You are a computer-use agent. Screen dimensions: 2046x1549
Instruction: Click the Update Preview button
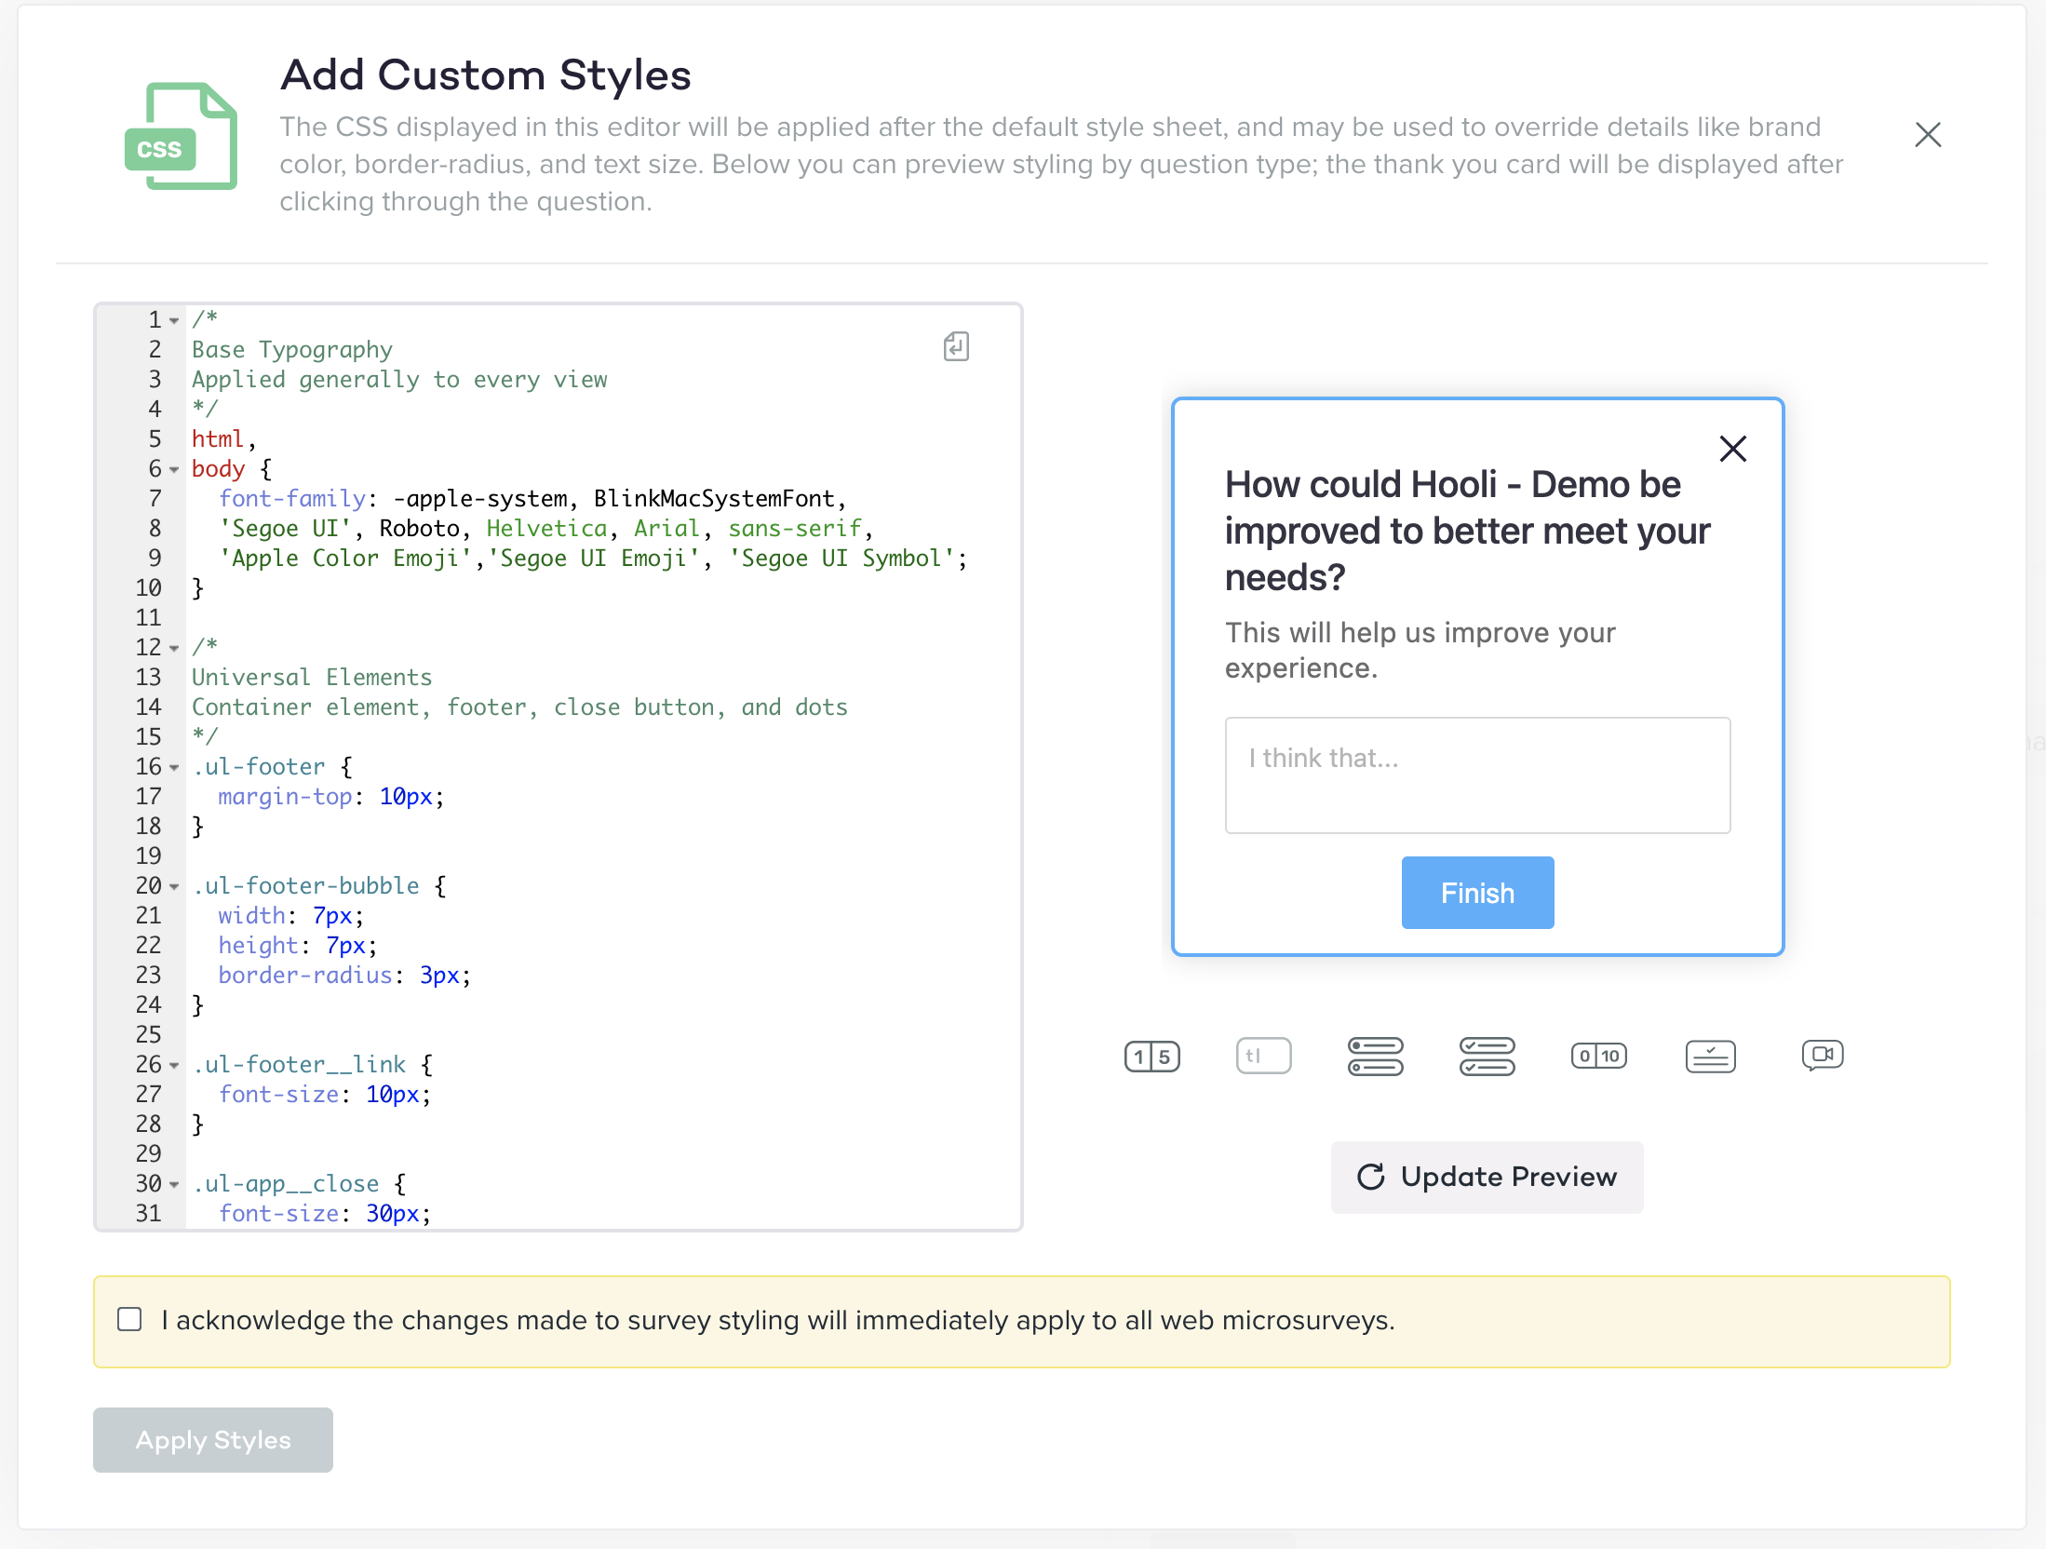[x=1487, y=1178]
